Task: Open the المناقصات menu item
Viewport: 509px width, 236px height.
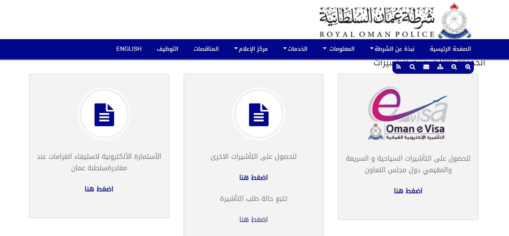Action: coord(207,49)
